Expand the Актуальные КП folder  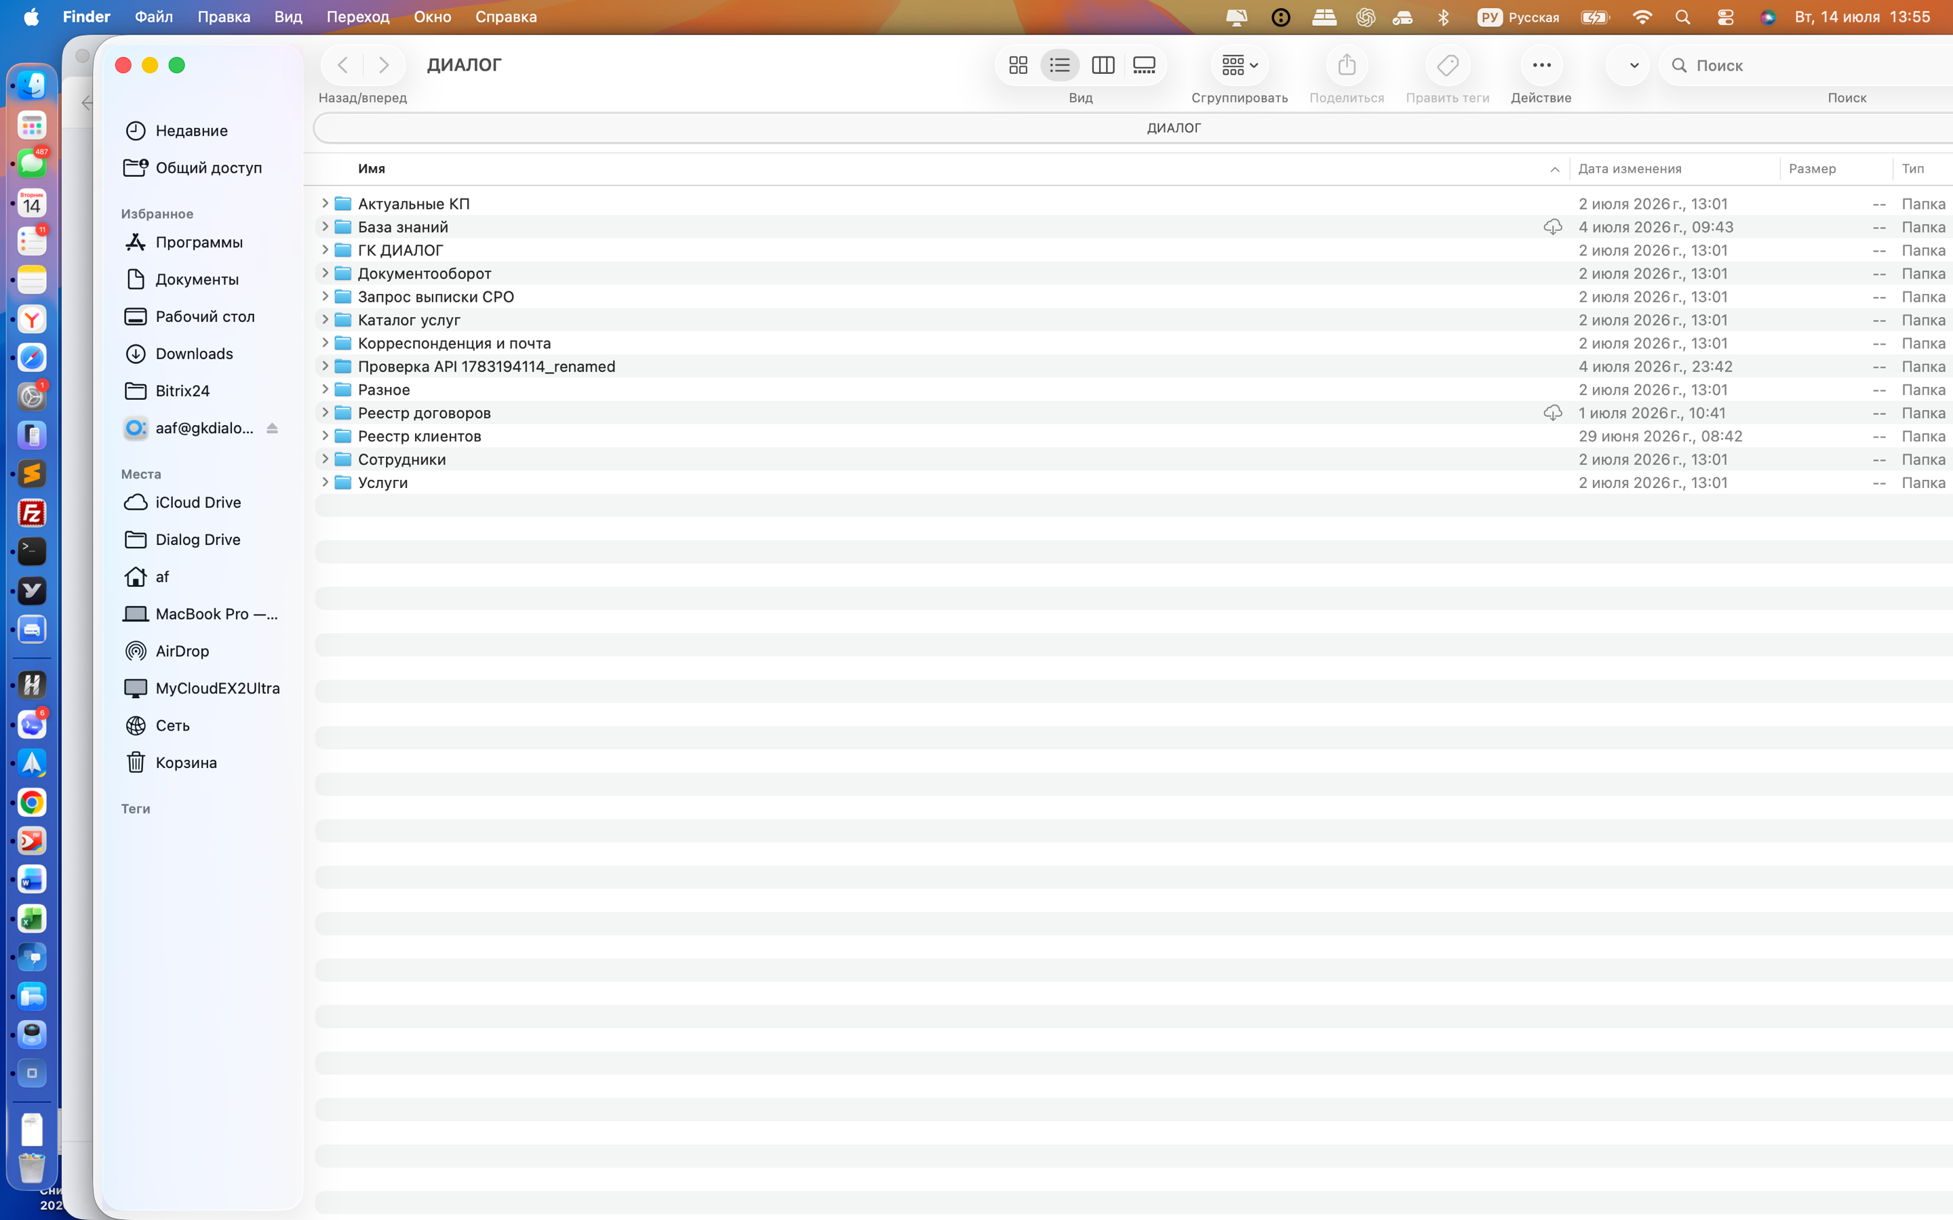coord(325,203)
